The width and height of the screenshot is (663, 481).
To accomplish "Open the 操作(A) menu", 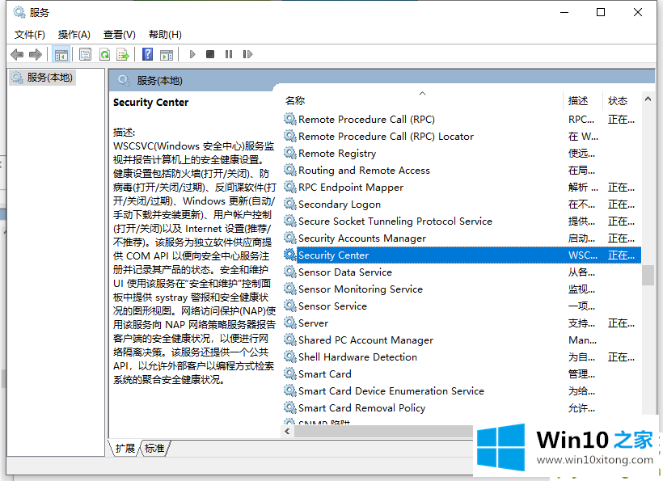I will pyautogui.click(x=74, y=34).
